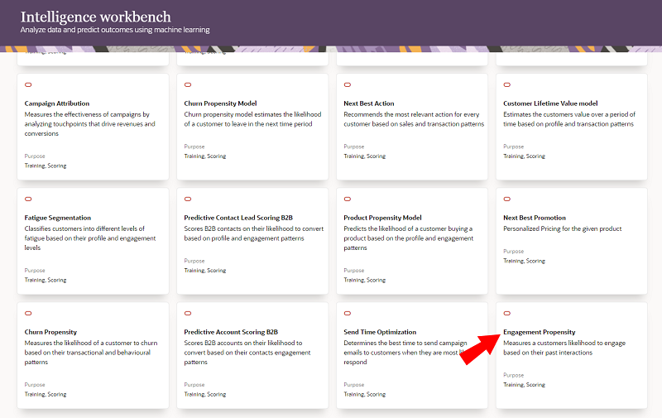Image resolution: width=662 pixels, height=418 pixels.
Task: Click the Oracle icon on Send Time Optimization card
Action: 348,313
